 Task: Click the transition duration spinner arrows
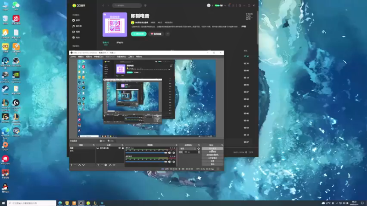coord(199,152)
